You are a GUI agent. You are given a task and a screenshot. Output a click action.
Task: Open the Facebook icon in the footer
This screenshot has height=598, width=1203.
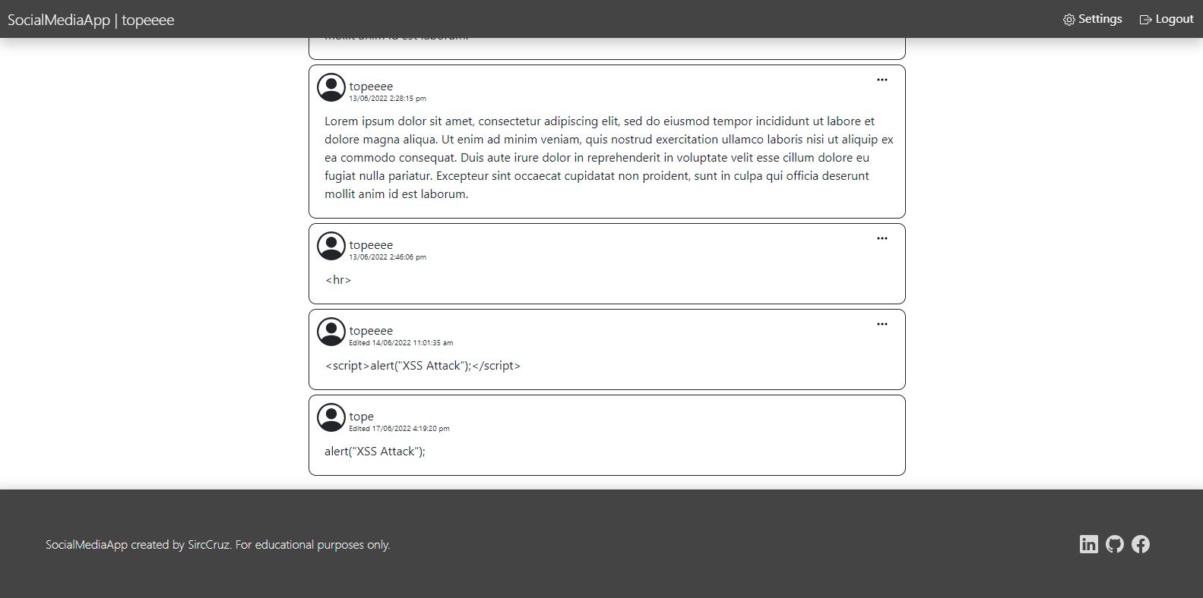(1141, 544)
